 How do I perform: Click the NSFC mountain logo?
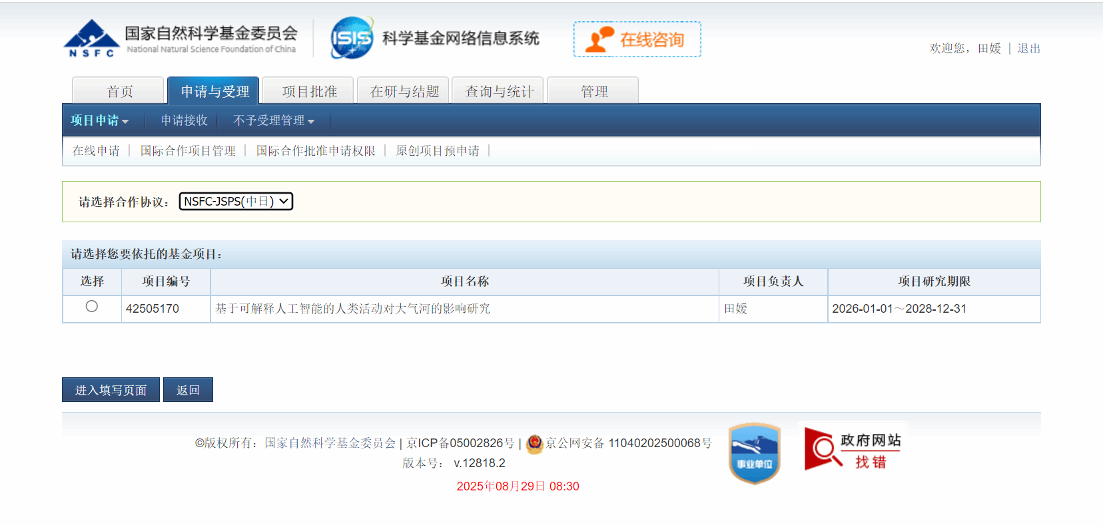click(x=91, y=39)
